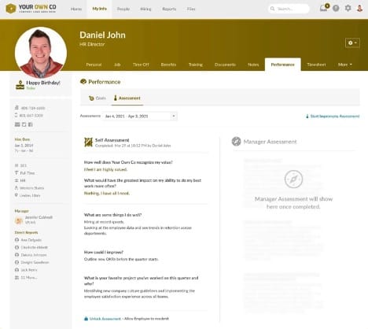
Task: Switch to the Notes tab
Action: tap(253, 65)
